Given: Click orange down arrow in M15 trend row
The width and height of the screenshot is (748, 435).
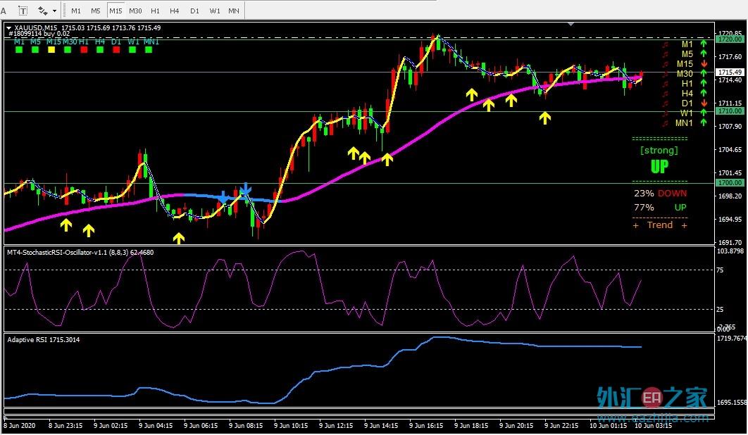Looking at the screenshot, I should pos(704,64).
